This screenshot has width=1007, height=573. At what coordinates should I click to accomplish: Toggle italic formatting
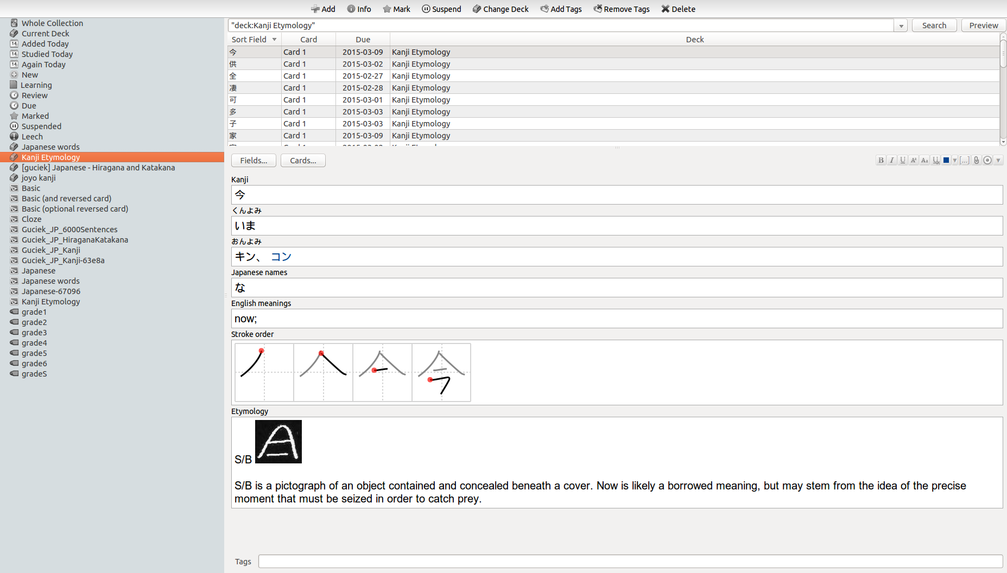point(892,160)
